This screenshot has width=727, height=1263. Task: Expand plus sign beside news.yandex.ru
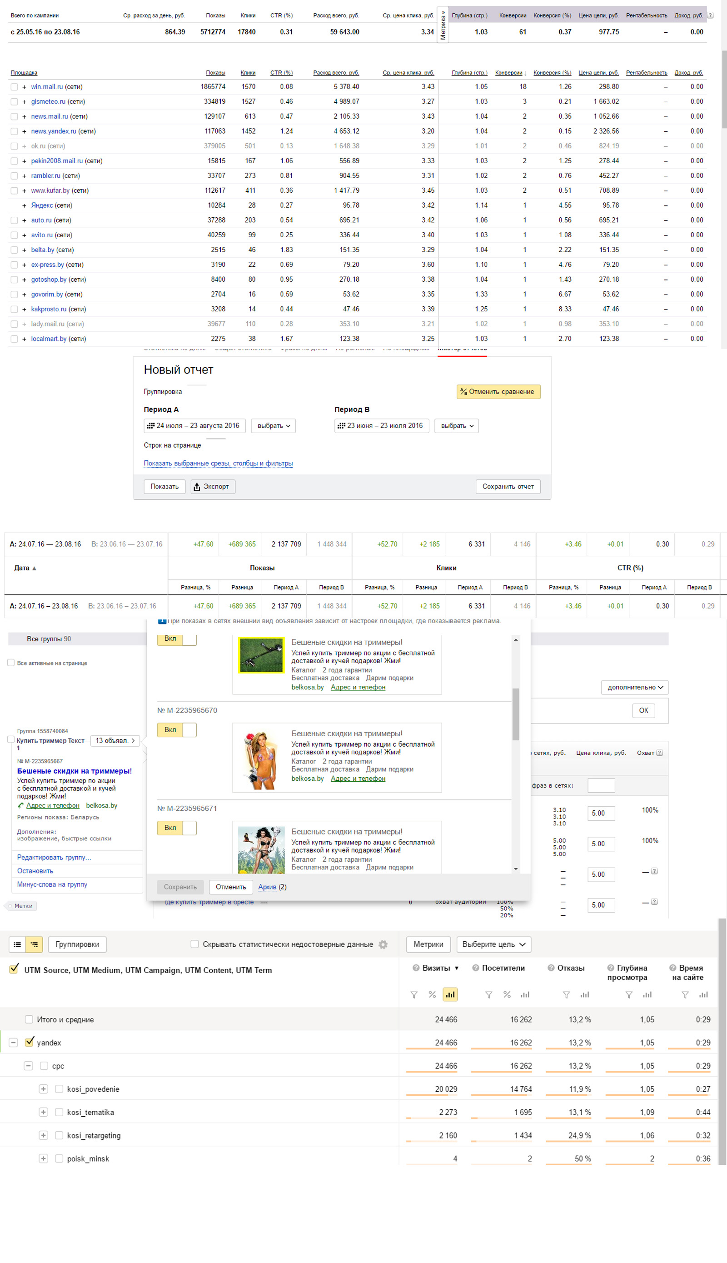coord(24,131)
